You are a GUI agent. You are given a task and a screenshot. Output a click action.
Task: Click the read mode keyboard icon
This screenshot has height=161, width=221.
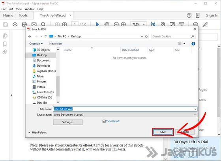click(182, 24)
